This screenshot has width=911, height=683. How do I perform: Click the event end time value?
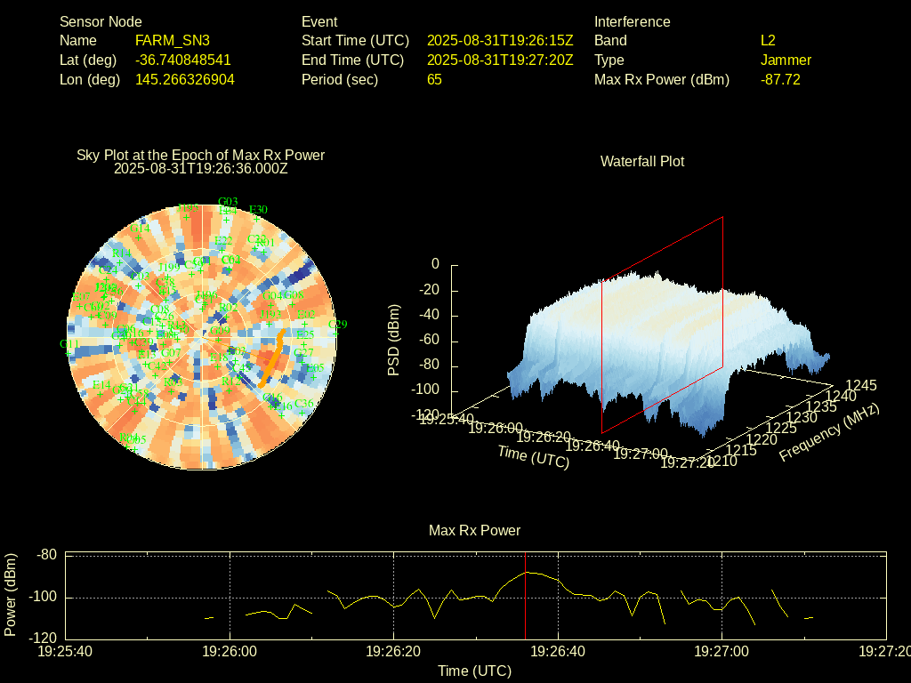pos(500,60)
